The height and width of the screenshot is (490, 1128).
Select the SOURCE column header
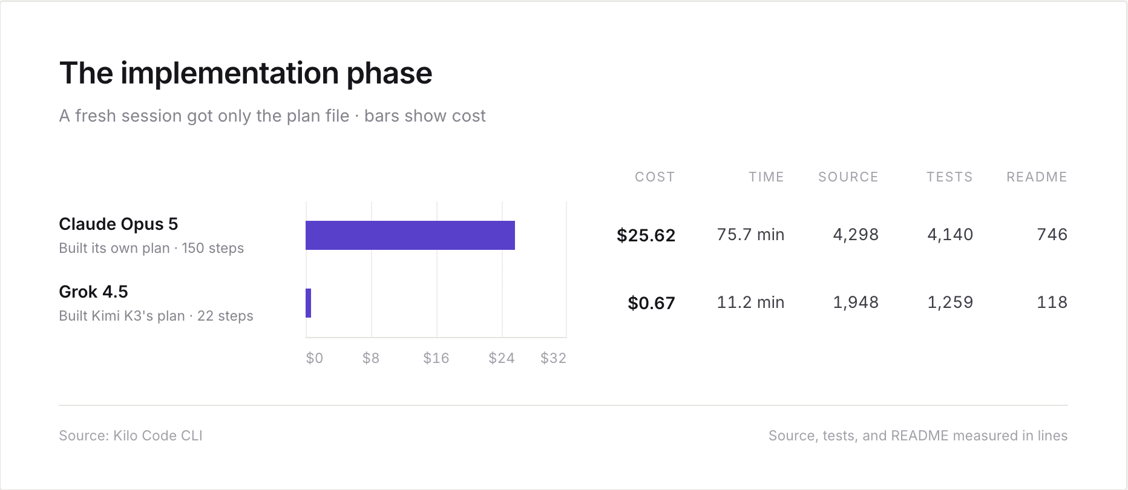pyautogui.click(x=848, y=177)
